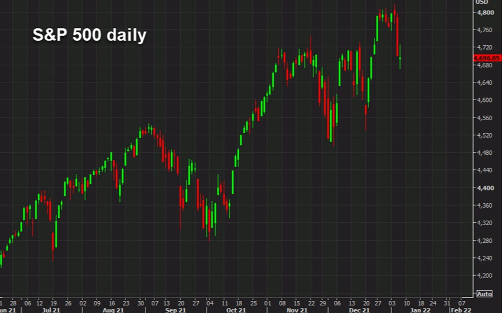Image resolution: width=502 pixels, height=313 pixels.
Task: Select the 08 date tick label
Action: pyautogui.click(x=282, y=303)
